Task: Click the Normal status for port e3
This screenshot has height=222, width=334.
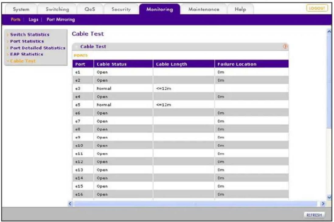Action: [104, 88]
